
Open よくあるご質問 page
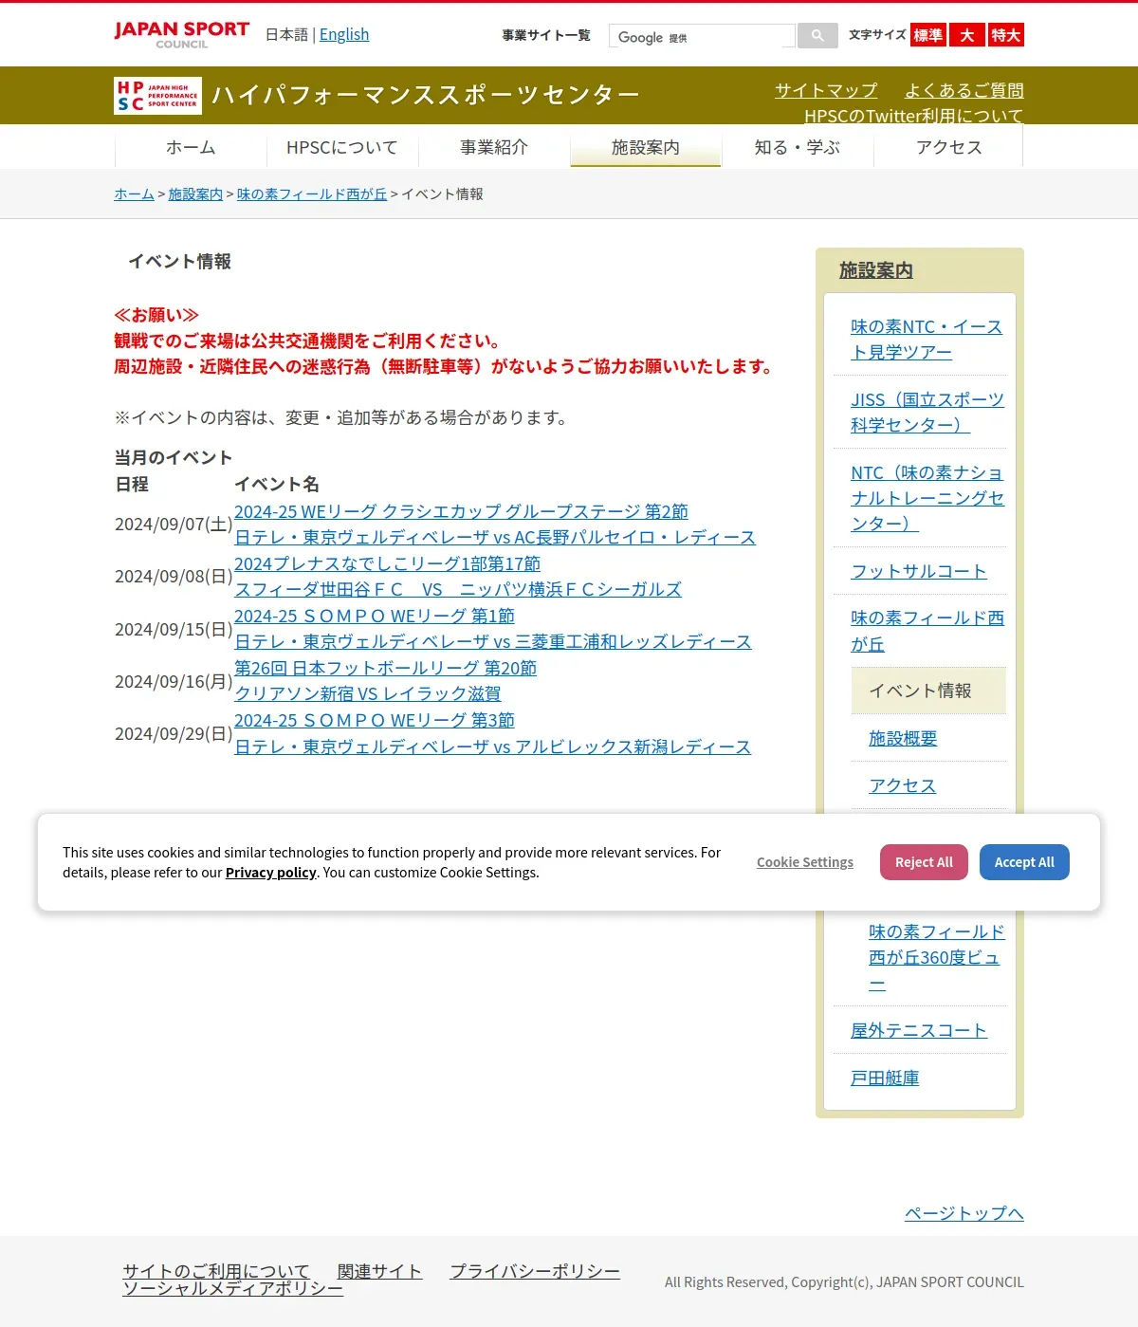964,90
